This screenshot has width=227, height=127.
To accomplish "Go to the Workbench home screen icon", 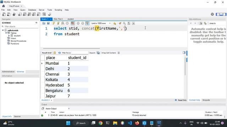I will point(4,6).
